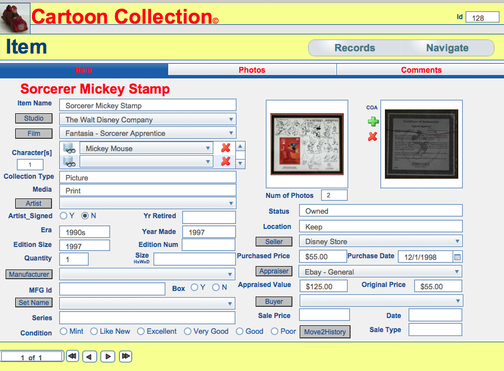Choose Very Good condition option

click(x=187, y=332)
